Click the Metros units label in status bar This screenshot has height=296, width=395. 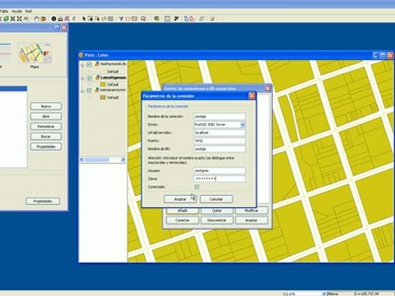[333, 294]
